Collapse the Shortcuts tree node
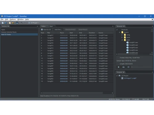This screenshot has height=115, width=154. click(117, 30)
